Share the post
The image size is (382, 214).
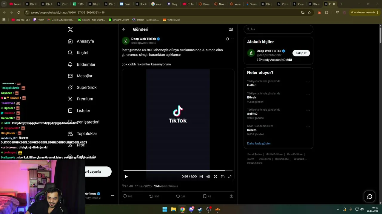coord(231,196)
